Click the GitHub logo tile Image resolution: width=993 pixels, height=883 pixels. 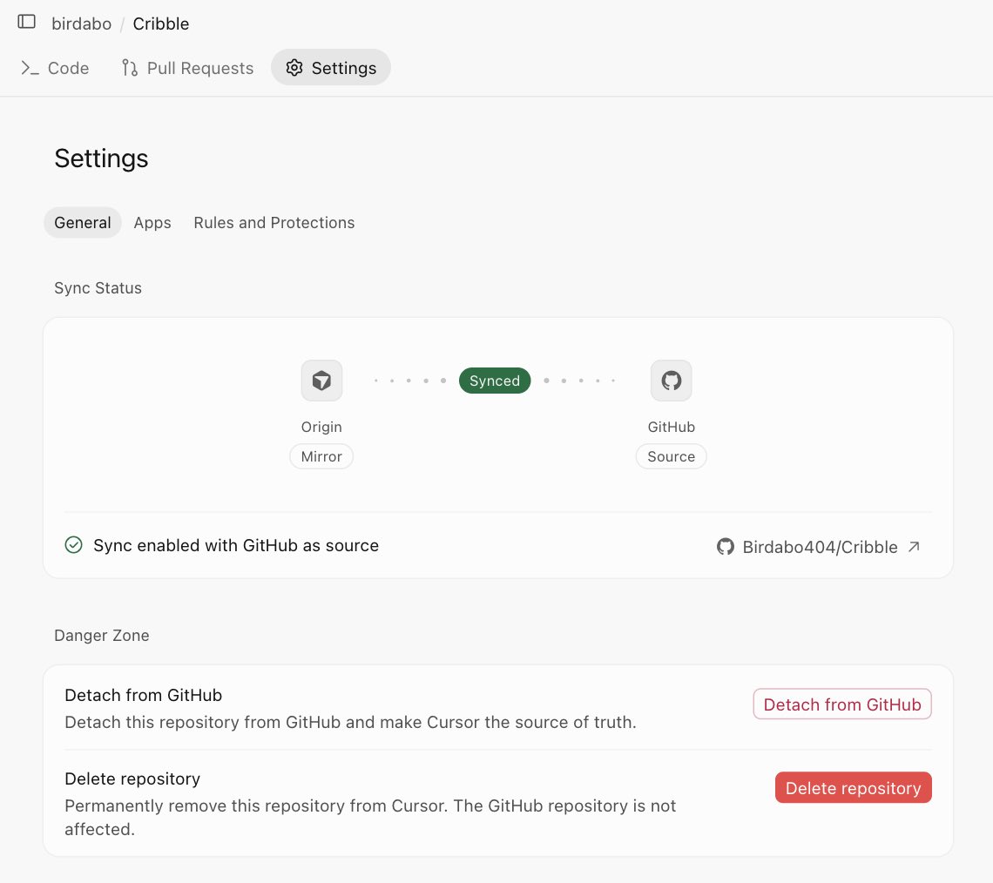click(672, 381)
